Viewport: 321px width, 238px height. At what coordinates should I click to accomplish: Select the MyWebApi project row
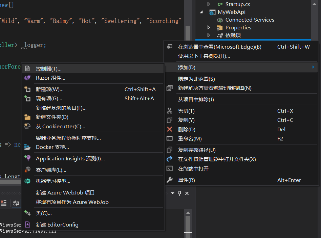point(231,12)
